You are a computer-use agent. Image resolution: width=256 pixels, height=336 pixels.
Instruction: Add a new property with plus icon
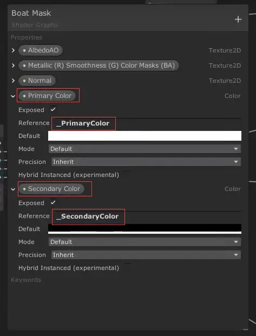238,19
